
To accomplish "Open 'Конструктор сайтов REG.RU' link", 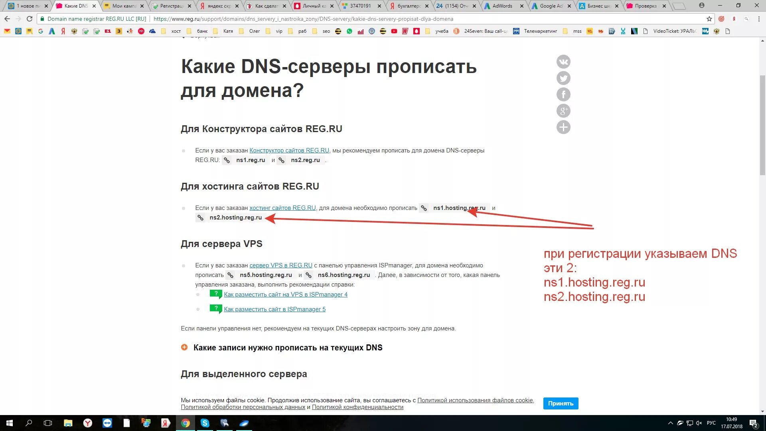I will pyautogui.click(x=289, y=150).
